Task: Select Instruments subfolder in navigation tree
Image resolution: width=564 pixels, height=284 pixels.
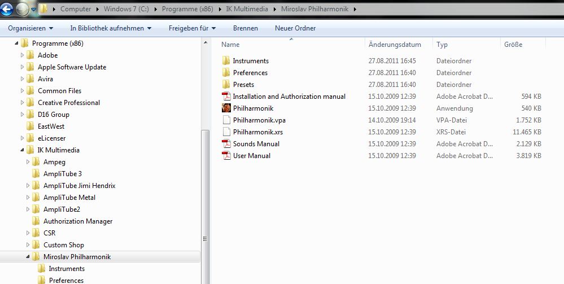Action: [67, 269]
